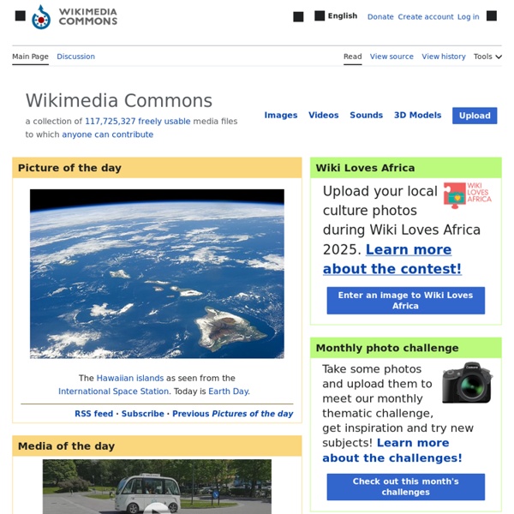Select the View source tab
Image resolution: width=514 pixels, height=514 pixels.
pos(391,57)
